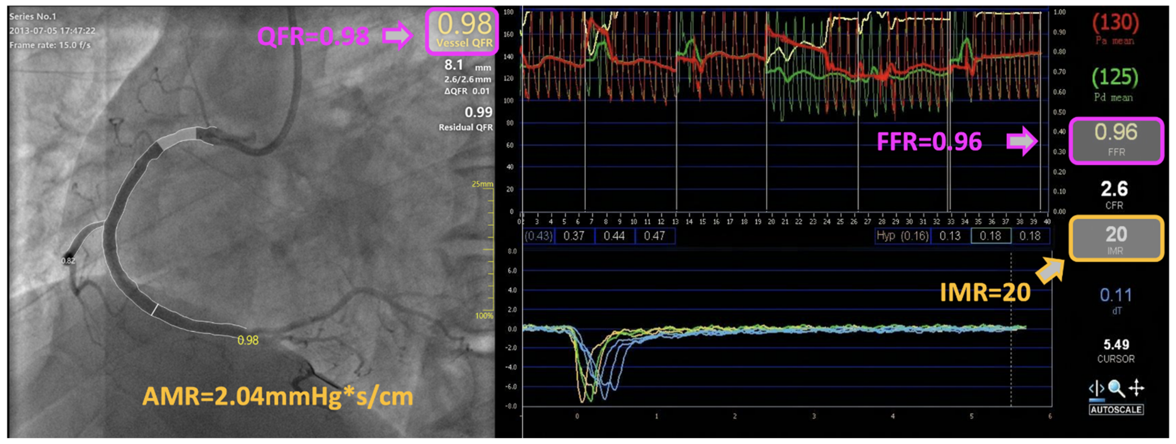Select the 0.47 baseline transit time cell
This screenshot has height=444, width=1176.
click(654, 236)
